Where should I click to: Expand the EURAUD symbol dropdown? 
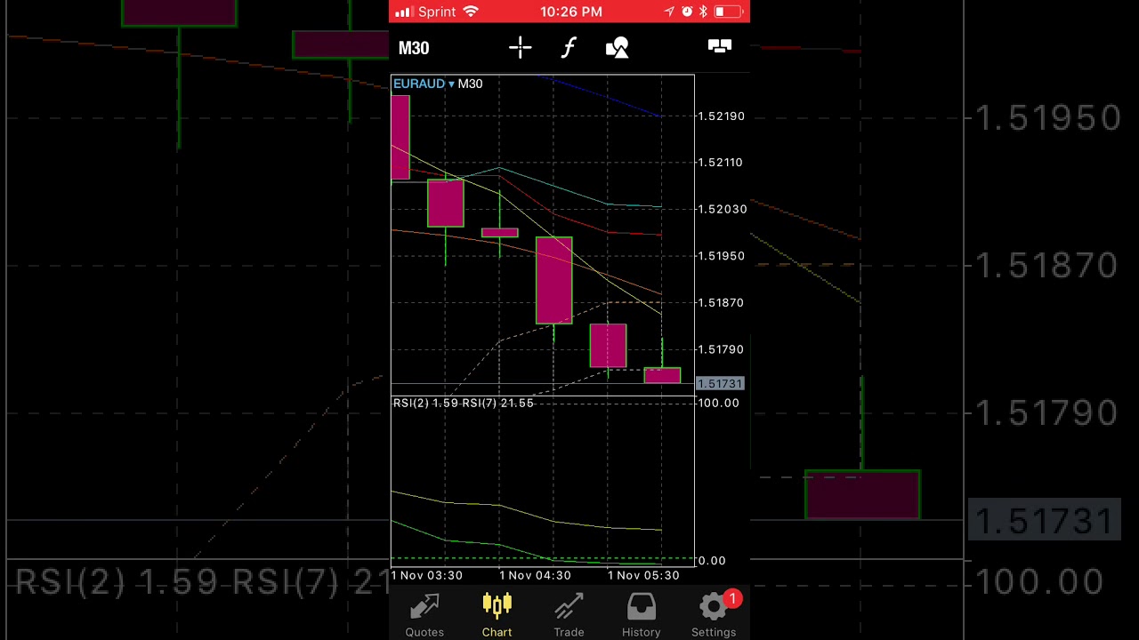coord(424,84)
